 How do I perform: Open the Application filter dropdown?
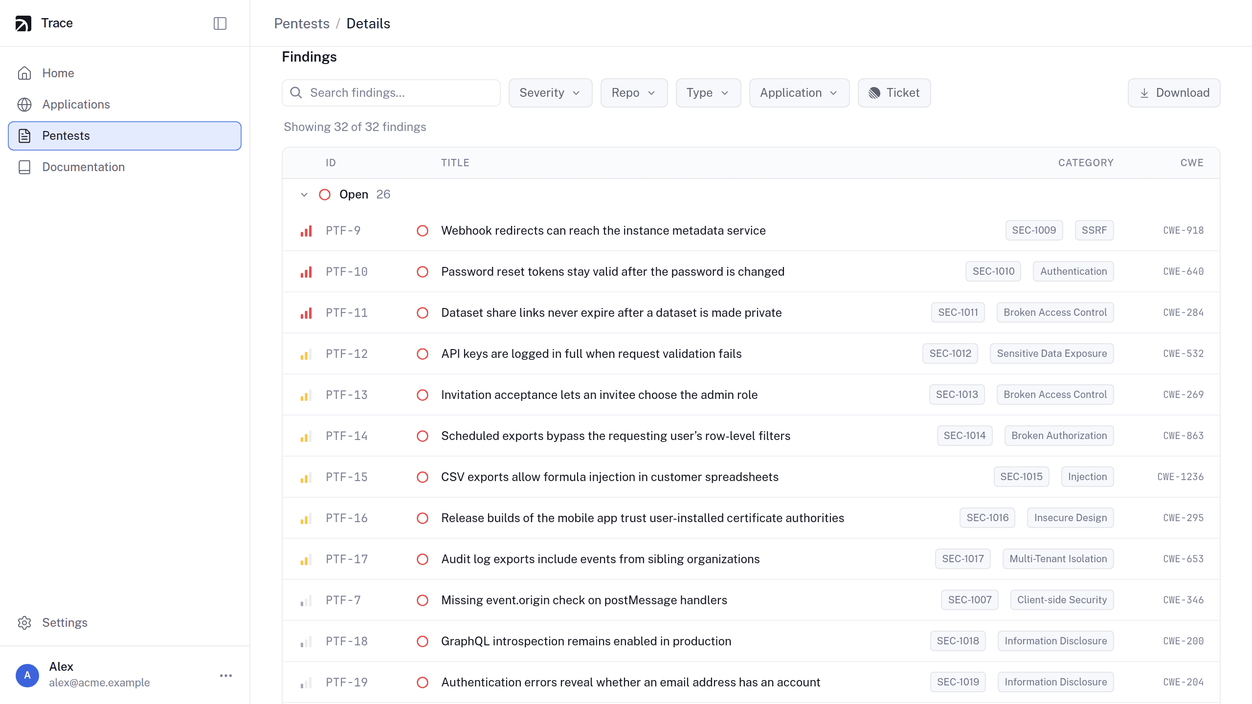tap(799, 93)
